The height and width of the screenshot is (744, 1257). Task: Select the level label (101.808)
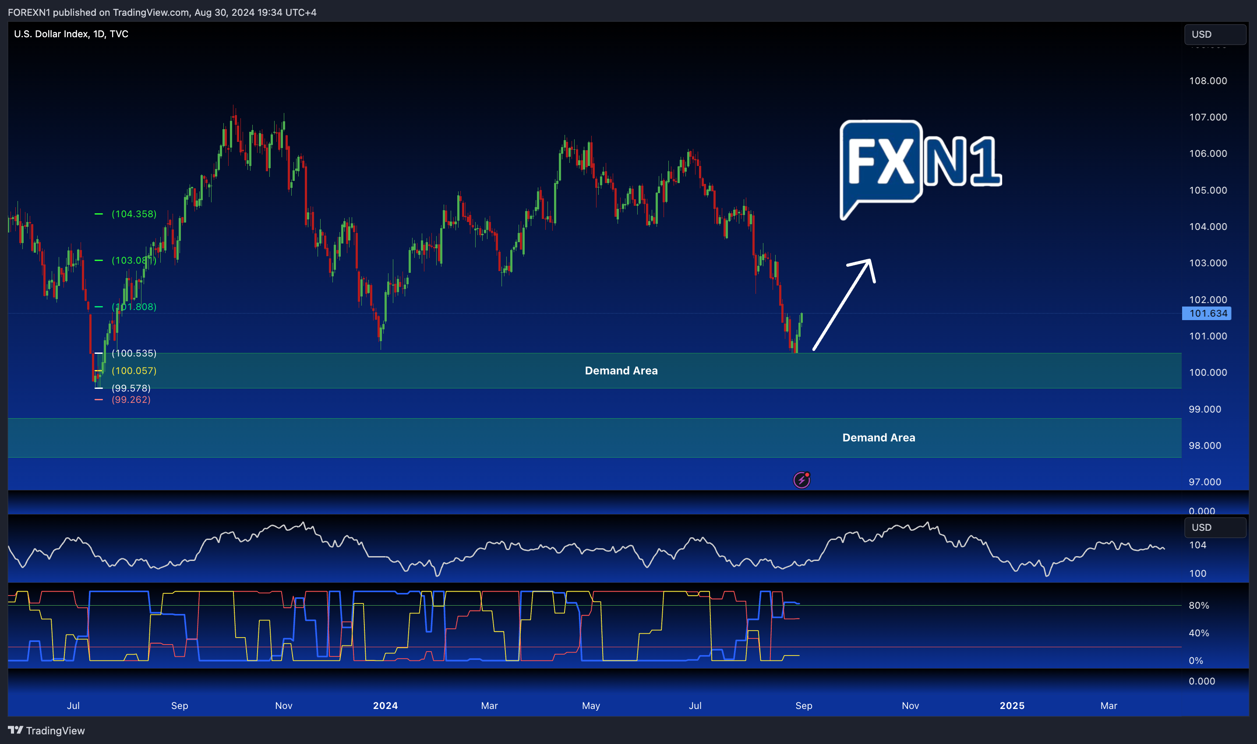[134, 307]
